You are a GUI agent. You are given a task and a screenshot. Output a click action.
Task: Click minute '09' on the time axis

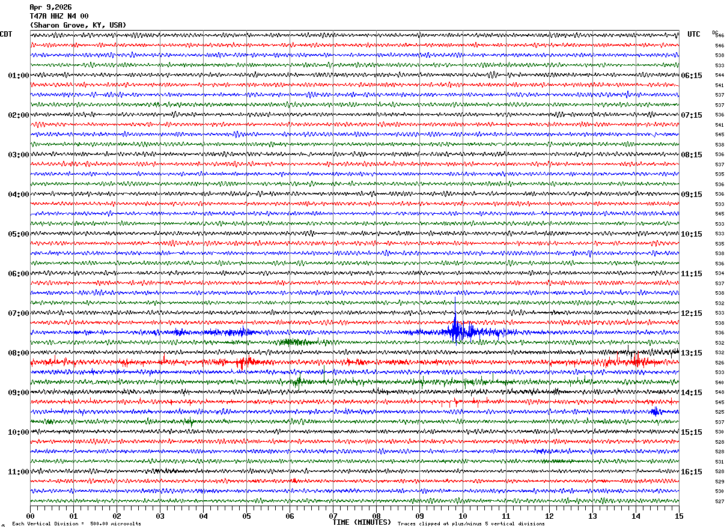(x=419, y=516)
